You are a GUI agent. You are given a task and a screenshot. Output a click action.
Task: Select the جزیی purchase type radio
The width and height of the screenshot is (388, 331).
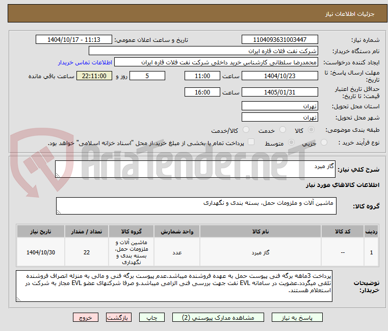pyautogui.click(x=324, y=143)
